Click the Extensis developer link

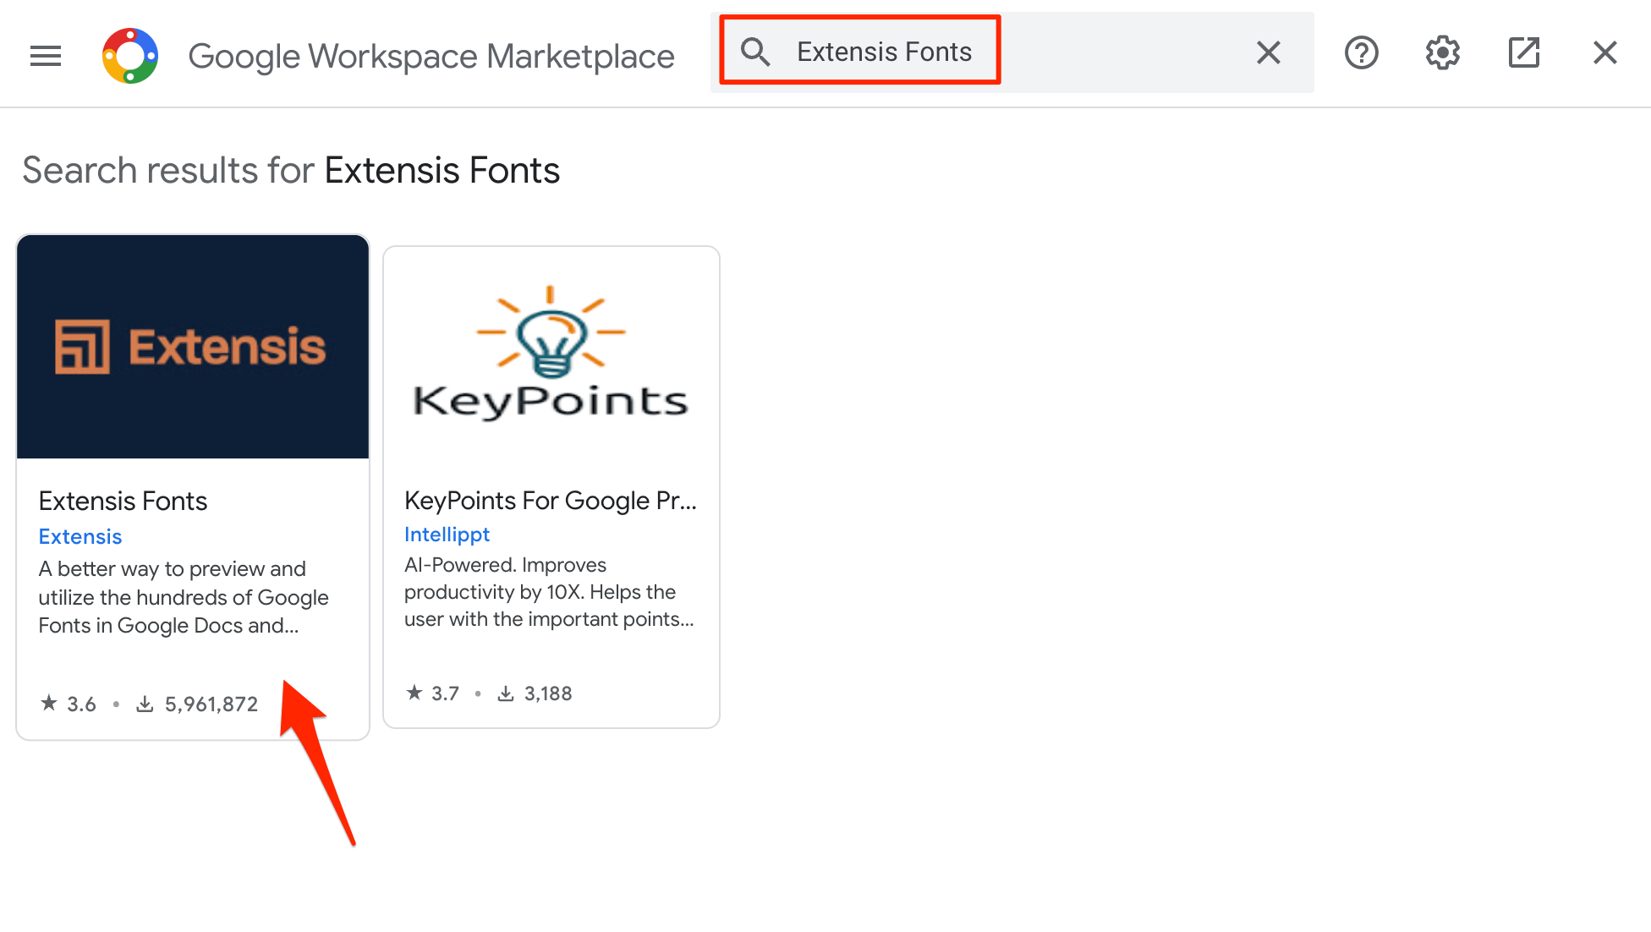(x=79, y=535)
